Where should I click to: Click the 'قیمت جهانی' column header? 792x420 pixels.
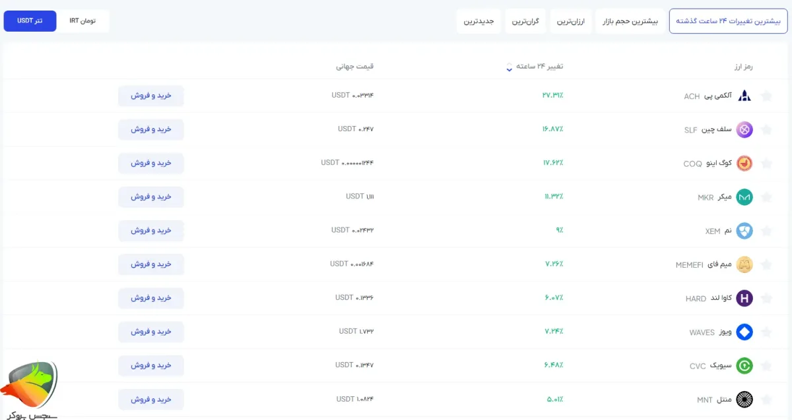tap(355, 67)
